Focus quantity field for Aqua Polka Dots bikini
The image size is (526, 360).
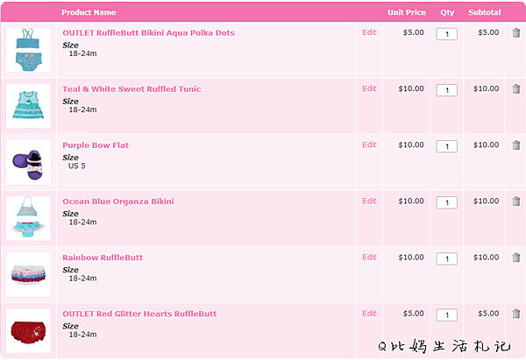(447, 34)
